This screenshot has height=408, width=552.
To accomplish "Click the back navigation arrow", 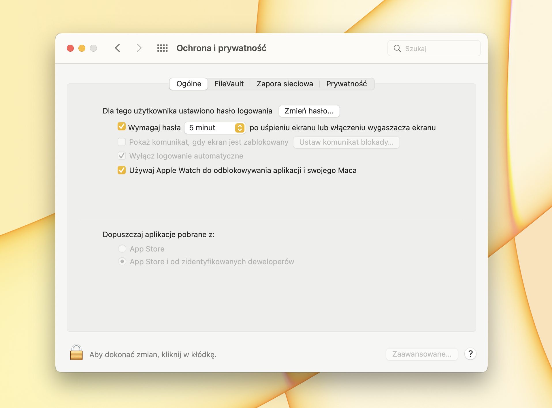I will tap(118, 48).
